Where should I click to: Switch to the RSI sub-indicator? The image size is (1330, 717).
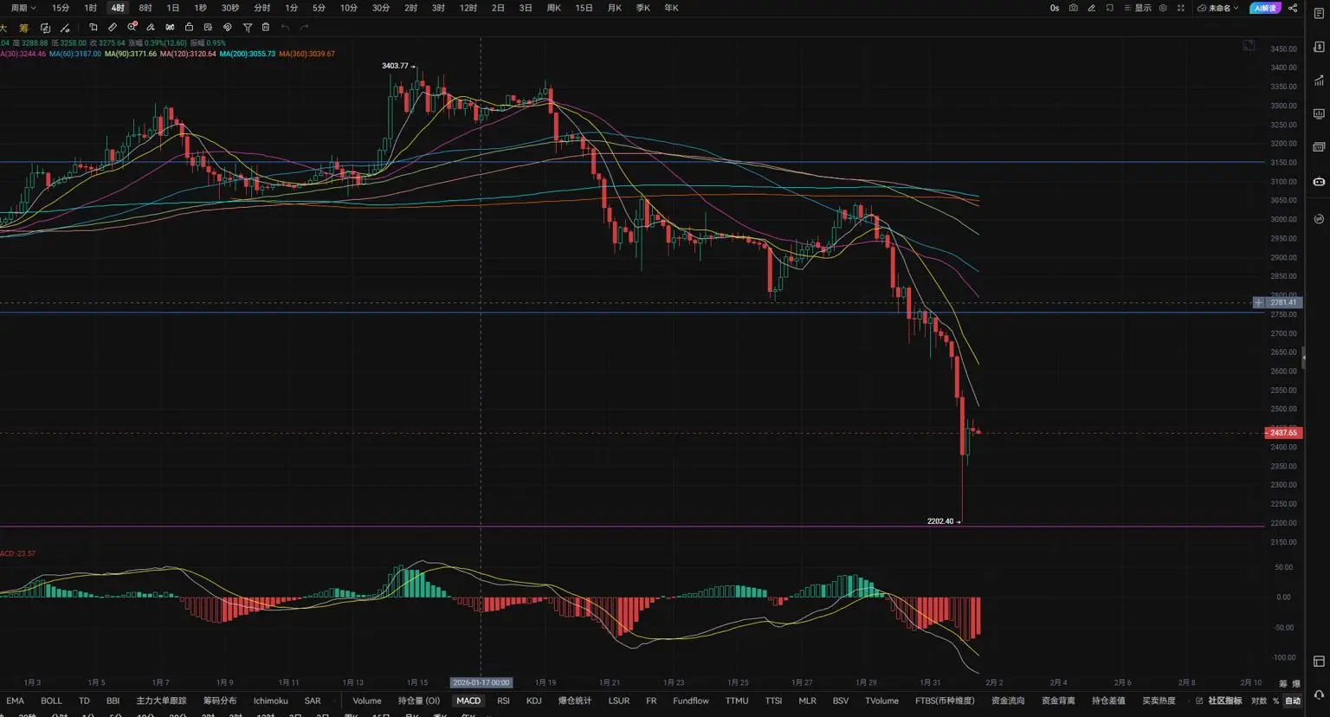click(x=504, y=701)
